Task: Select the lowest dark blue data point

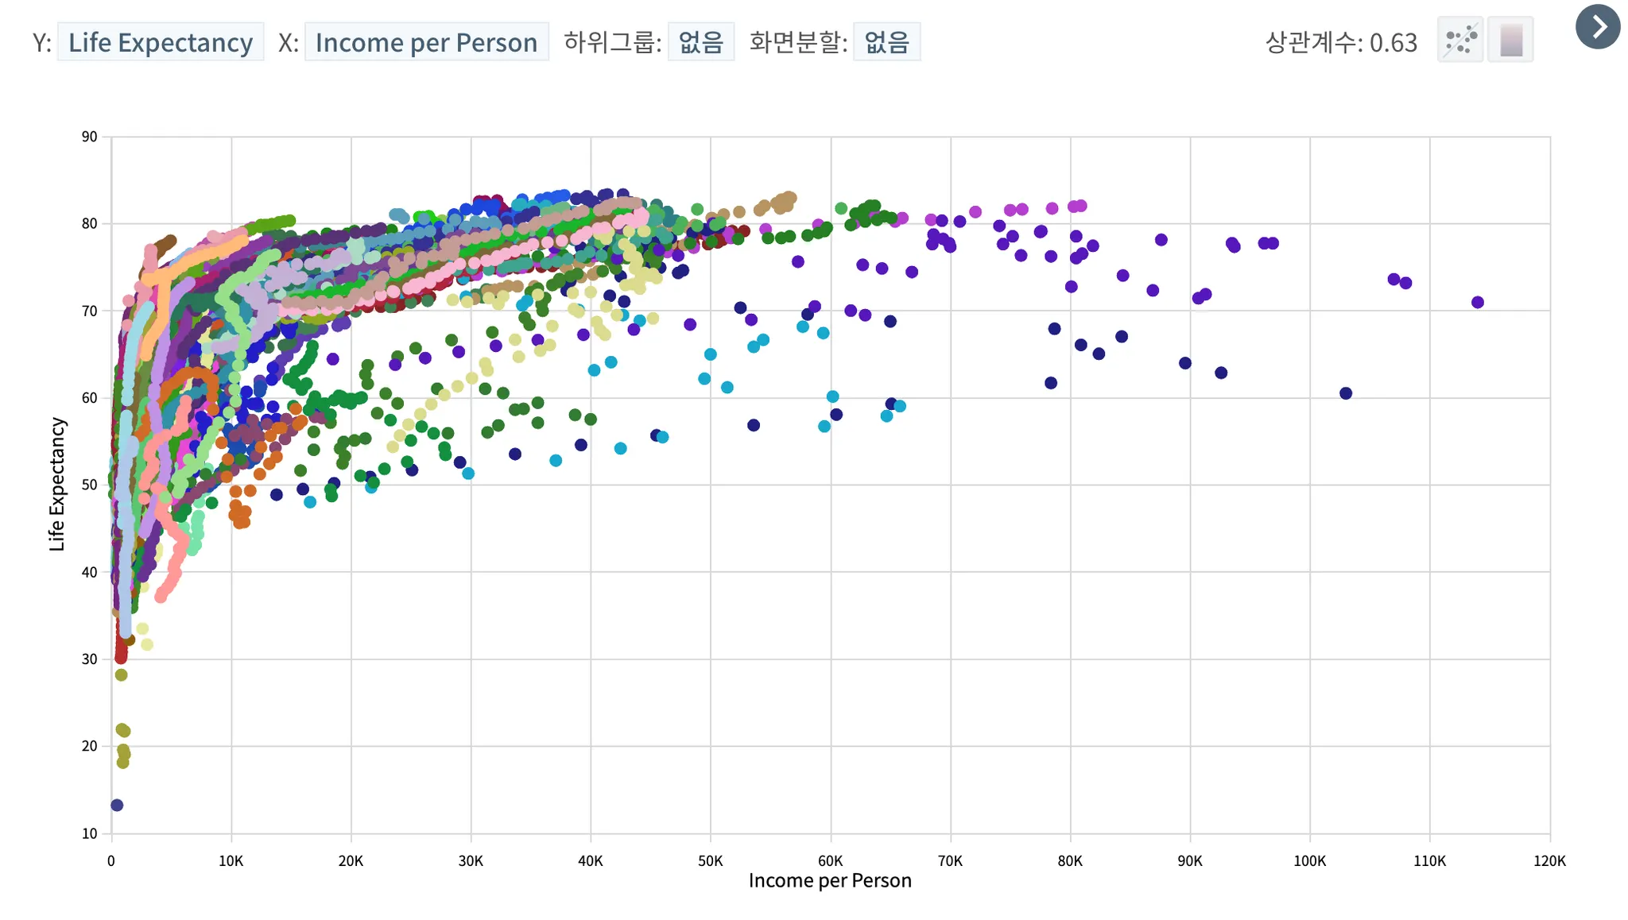Action: (117, 805)
